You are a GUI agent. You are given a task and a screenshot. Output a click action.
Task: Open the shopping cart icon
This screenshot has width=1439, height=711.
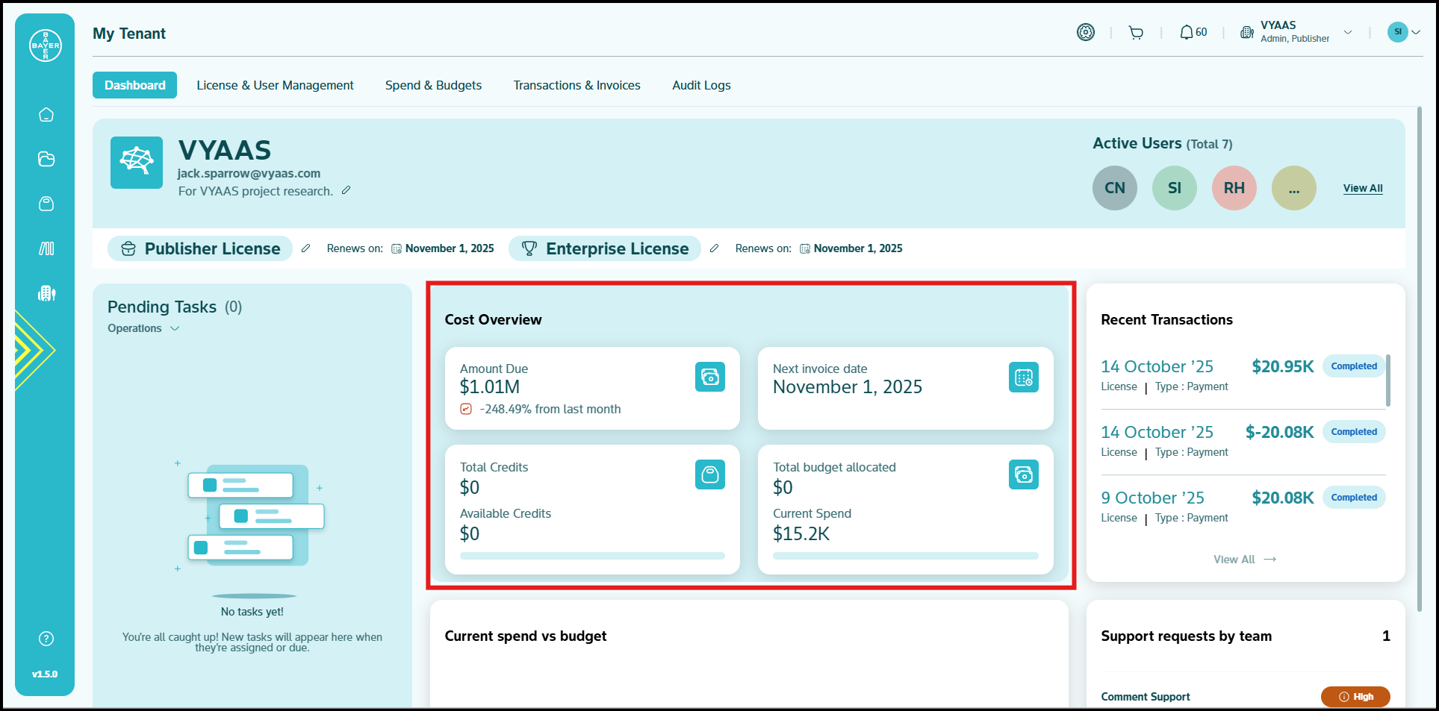point(1136,33)
